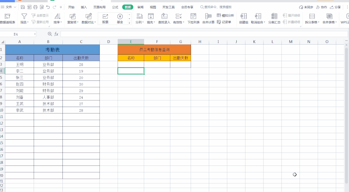Screen dimensions: 349x192
Task: Click the 协作 collaborate button
Action: coord(321,7)
